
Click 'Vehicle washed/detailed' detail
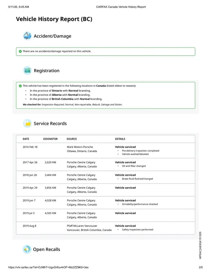tap(135, 154)
